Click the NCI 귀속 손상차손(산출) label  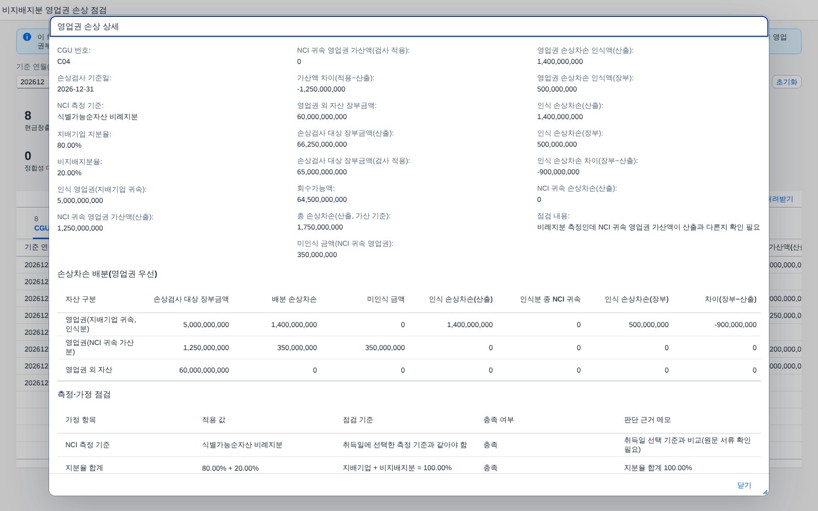[x=577, y=188]
